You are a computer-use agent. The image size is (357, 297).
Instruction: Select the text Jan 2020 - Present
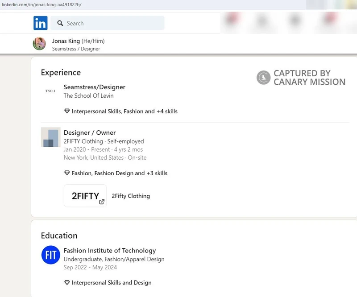point(87,149)
